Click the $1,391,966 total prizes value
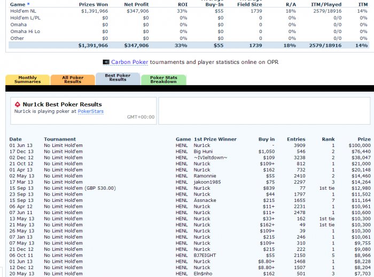 tap(93, 45)
